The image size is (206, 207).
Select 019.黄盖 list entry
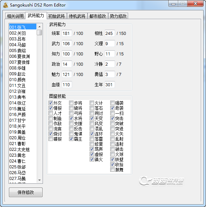[x=23, y=132]
